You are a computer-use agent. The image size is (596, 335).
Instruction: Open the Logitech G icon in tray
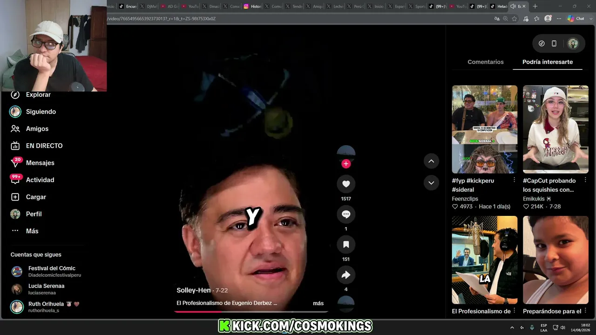(522, 328)
